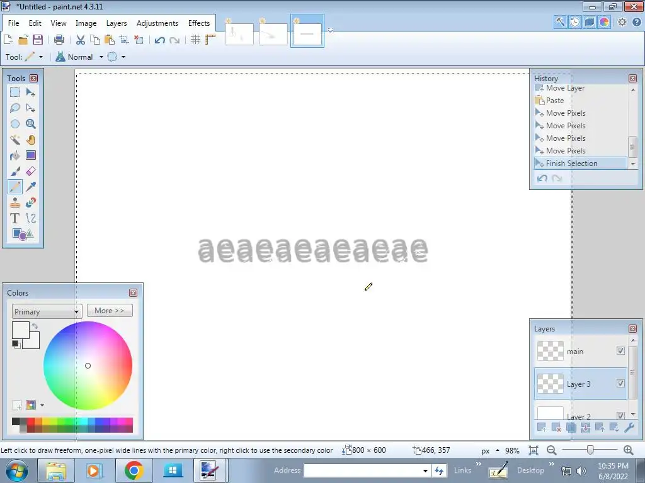Click the Delete Layer button

click(x=556, y=428)
